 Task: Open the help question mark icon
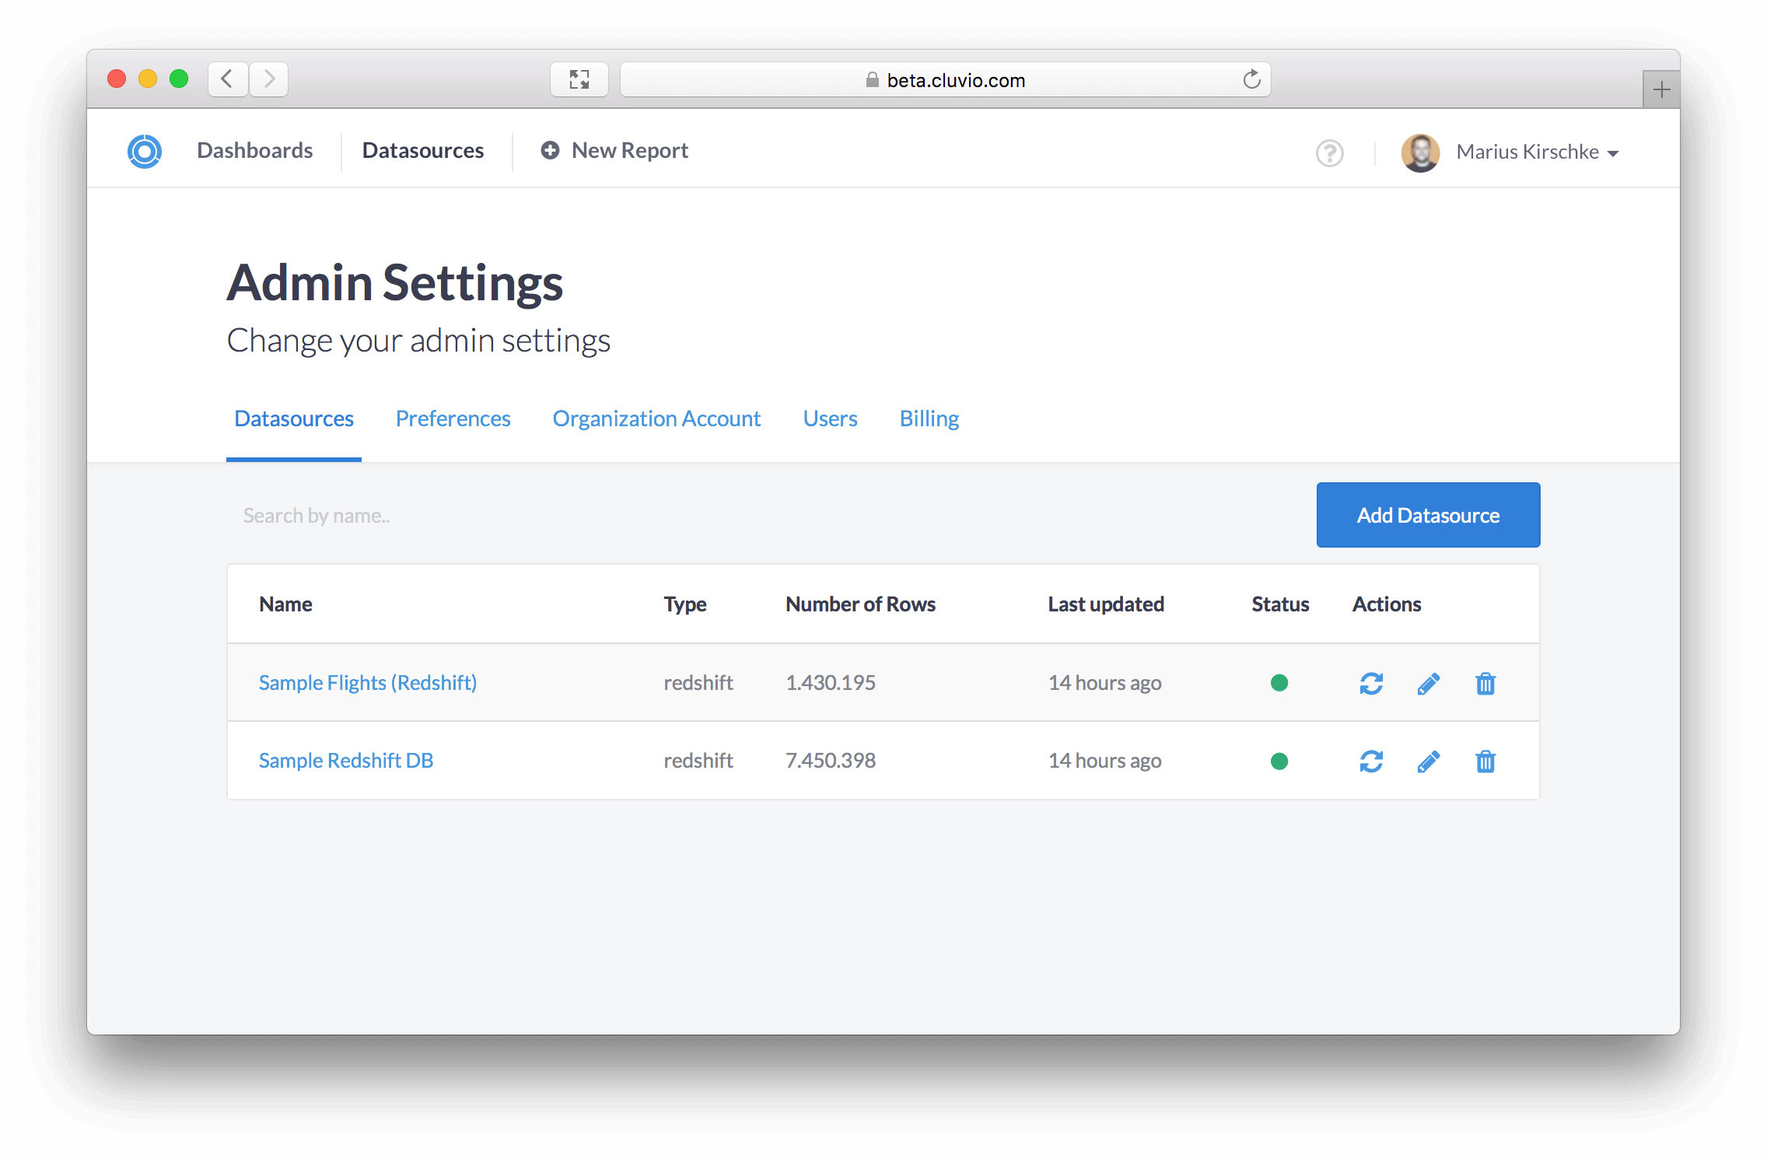click(x=1329, y=152)
